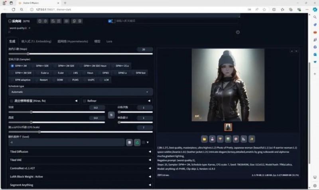Open the Schedule type dropdown

tap(80, 92)
